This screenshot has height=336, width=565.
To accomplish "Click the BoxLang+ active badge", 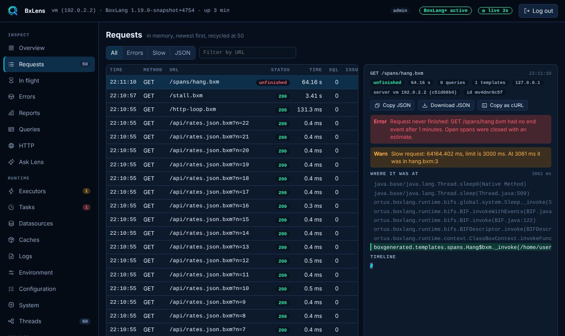I will (x=445, y=11).
